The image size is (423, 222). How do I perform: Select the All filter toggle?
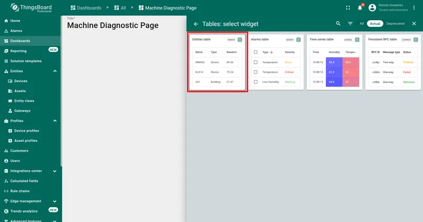tap(362, 24)
